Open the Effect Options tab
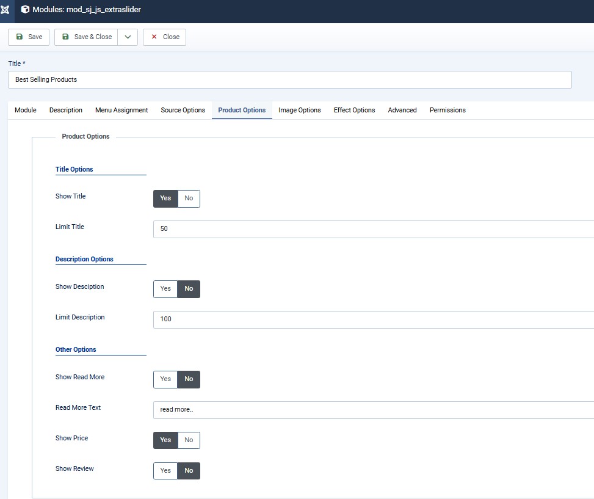The image size is (594, 499). [x=354, y=111]
